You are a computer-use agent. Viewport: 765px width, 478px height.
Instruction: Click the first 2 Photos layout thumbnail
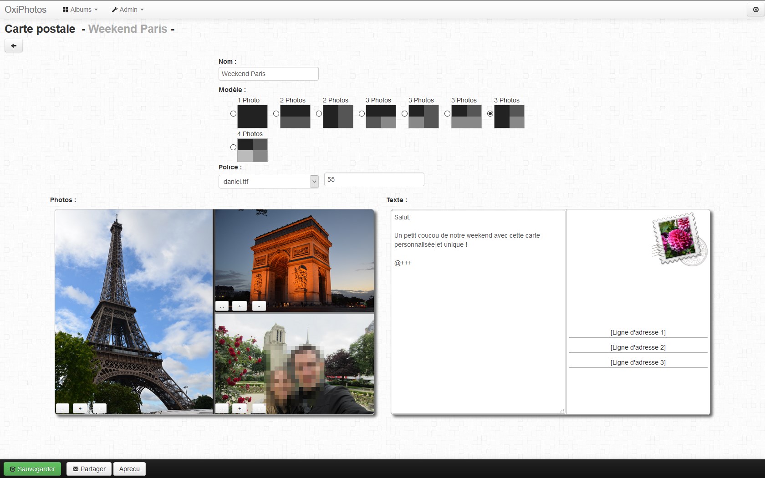tap(295, 117)
